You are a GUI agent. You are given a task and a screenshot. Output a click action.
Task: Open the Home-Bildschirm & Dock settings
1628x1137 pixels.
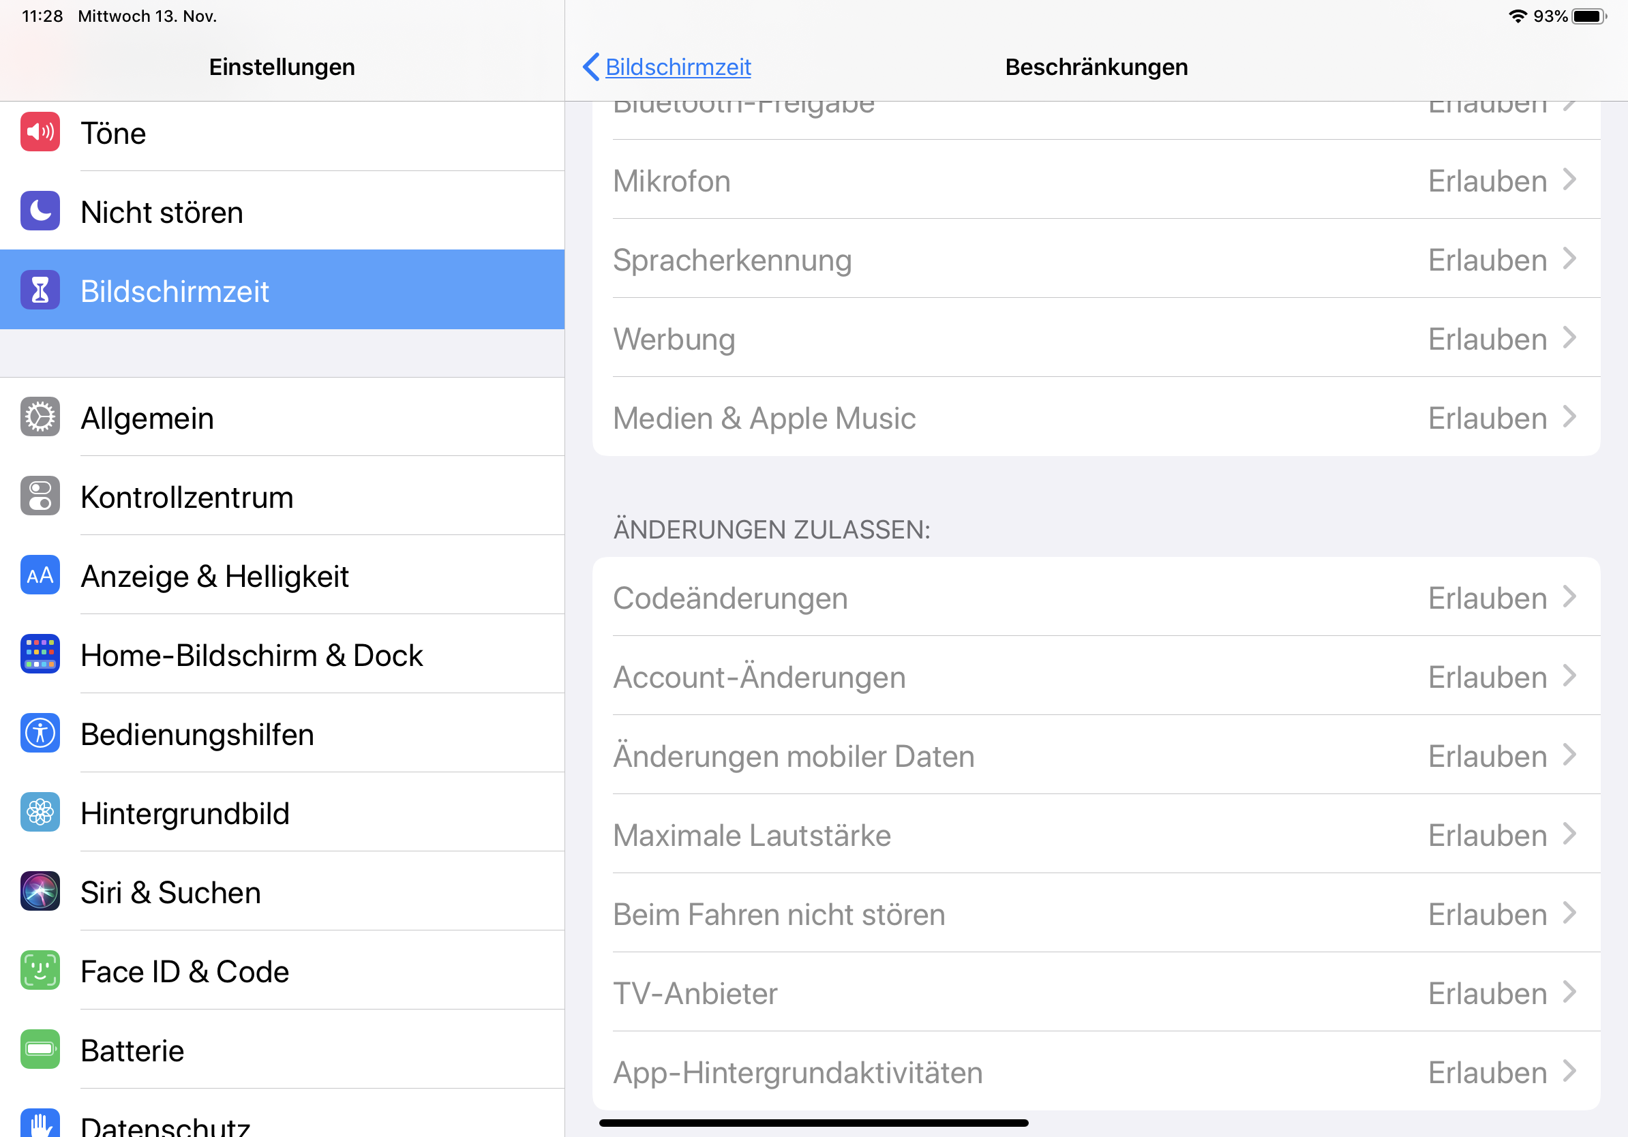tap(251, 655)
